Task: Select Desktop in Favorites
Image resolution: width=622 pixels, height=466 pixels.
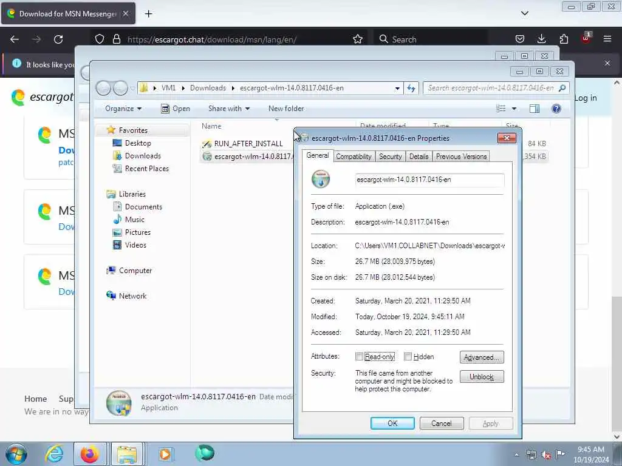Action: coord(138,143)
